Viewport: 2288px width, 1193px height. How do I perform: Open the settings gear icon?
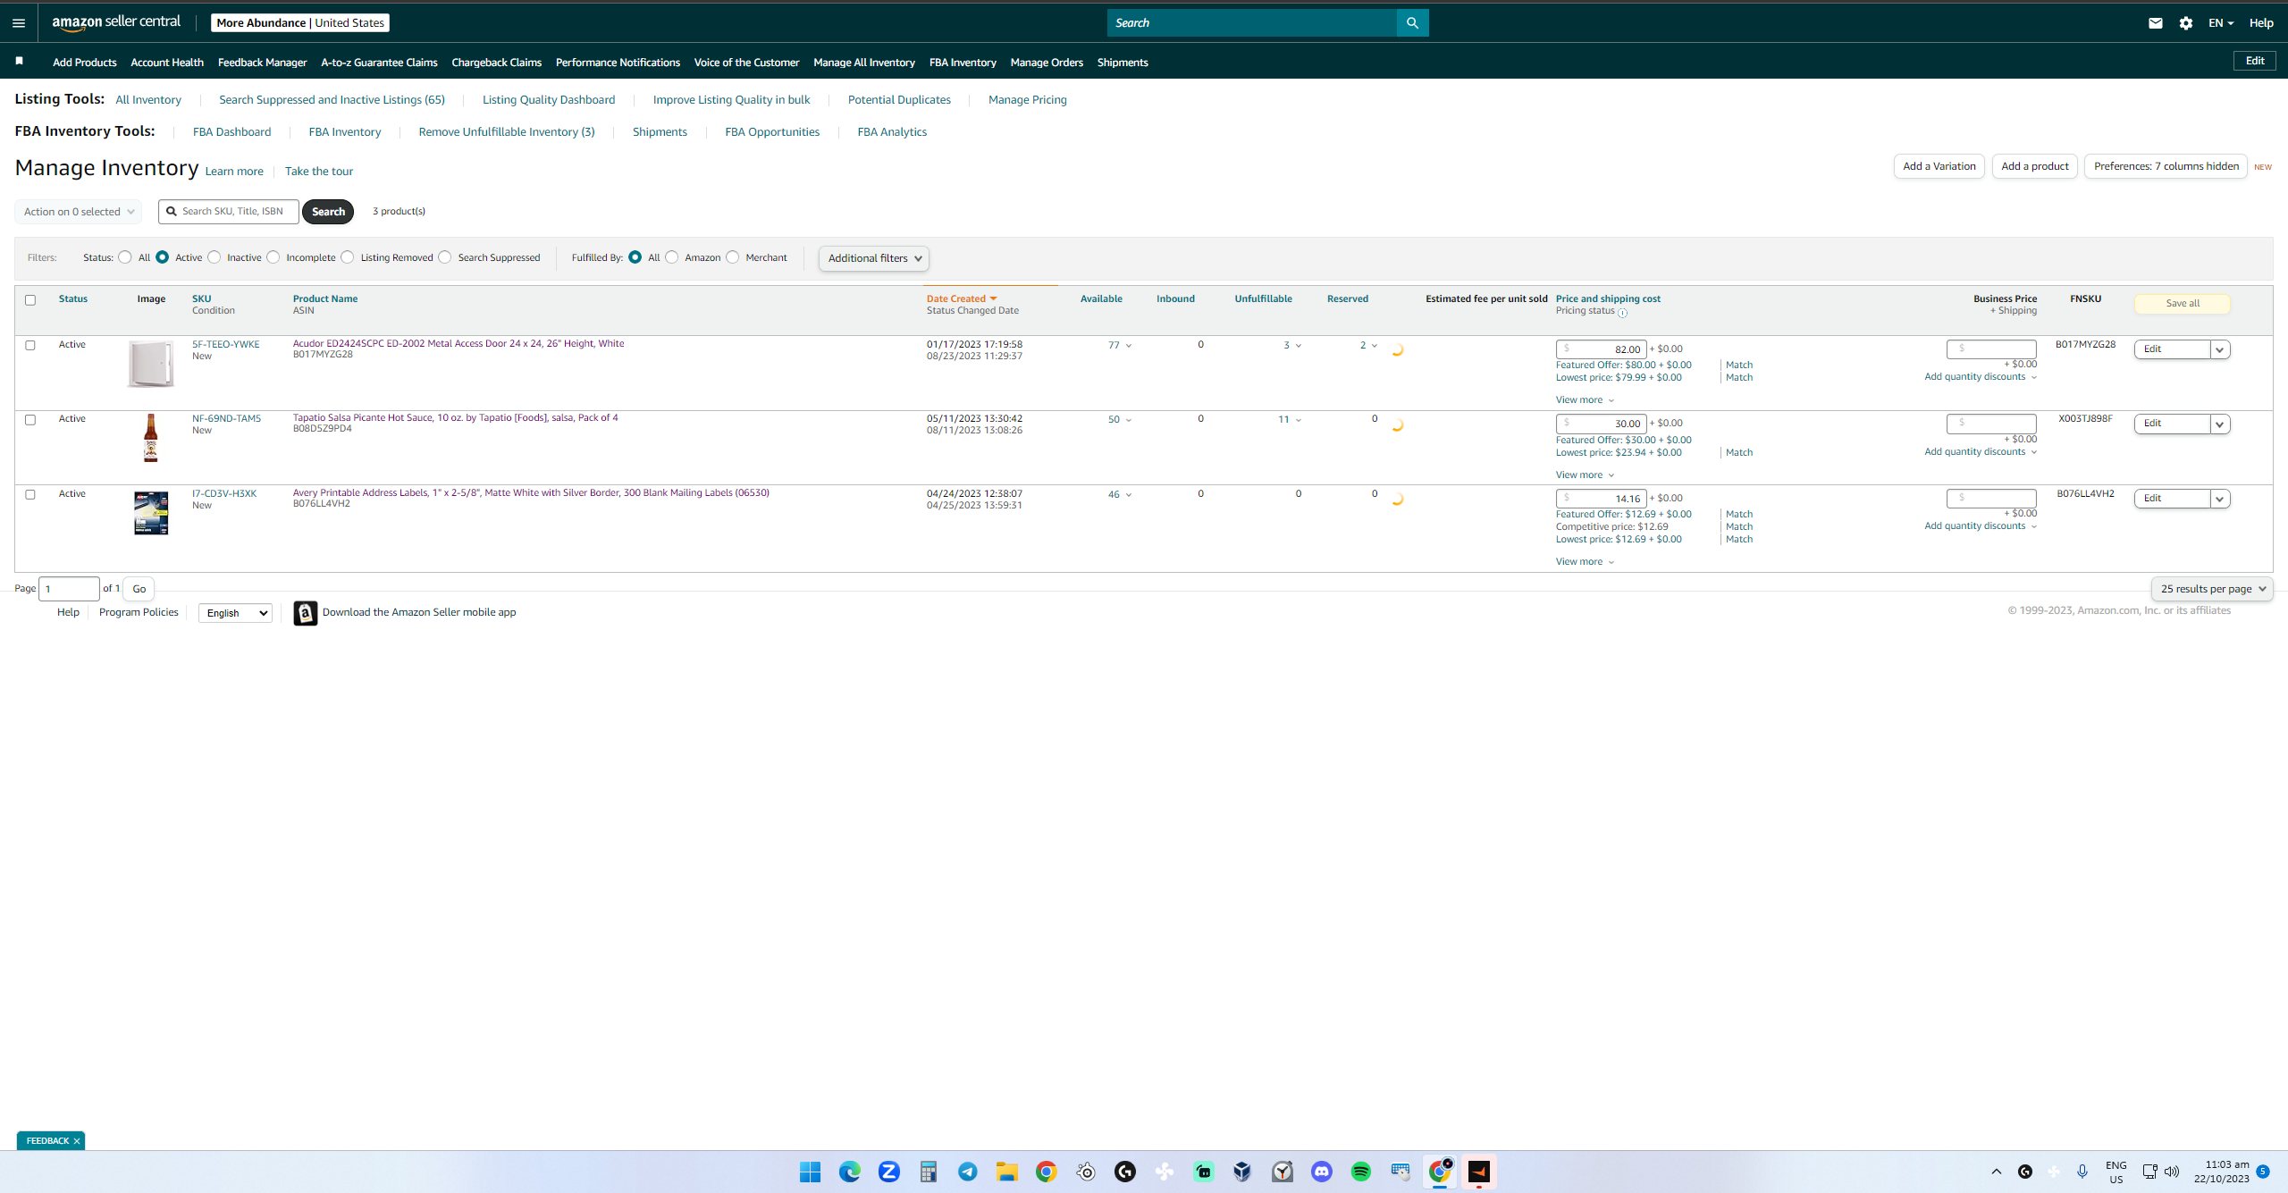[2186, 23]
